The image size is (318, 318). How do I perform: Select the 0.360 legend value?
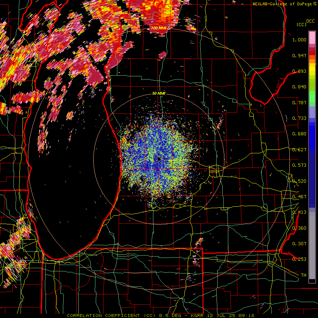299,228
